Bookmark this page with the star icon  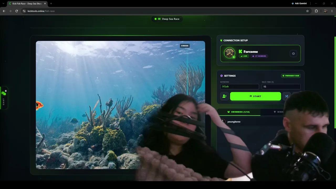pyautogui.click(x=307, y=11)
